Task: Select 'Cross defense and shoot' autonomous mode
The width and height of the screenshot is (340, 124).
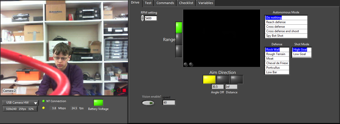Action: click(286, 31)
